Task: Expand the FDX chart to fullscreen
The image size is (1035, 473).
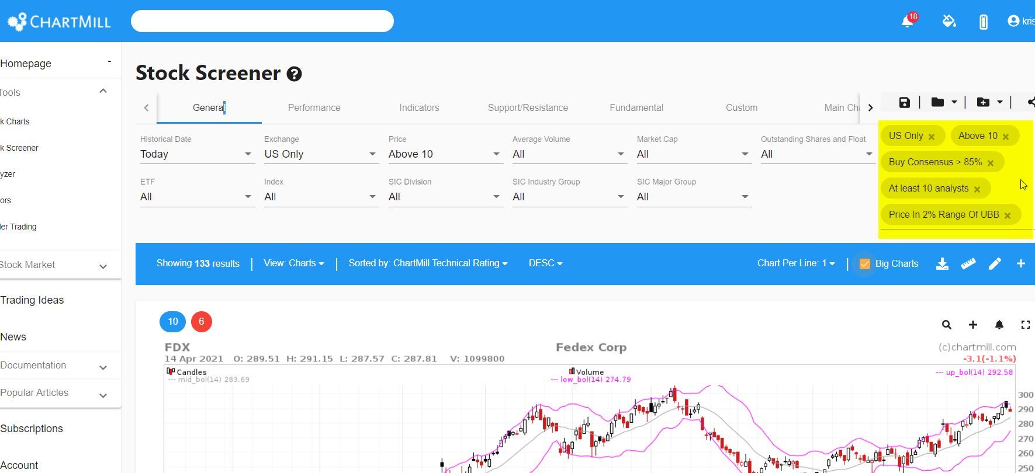Action: coord(1025,325)
